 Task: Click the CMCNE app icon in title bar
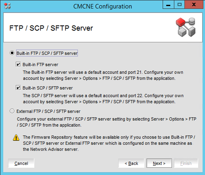coord(7,6)
